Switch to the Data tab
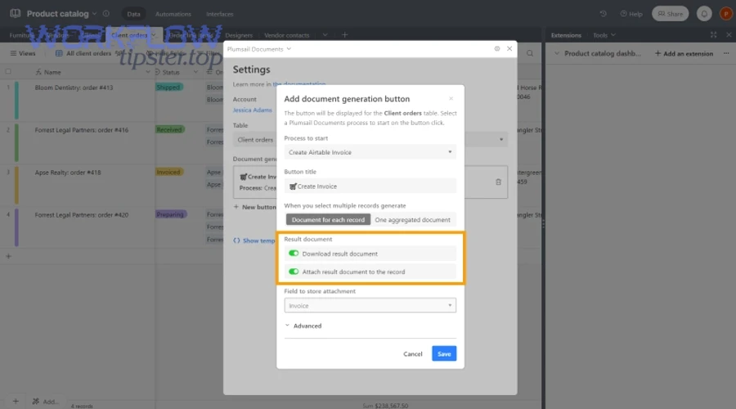The height and width of the screenshot is (409, 736). 133,14
